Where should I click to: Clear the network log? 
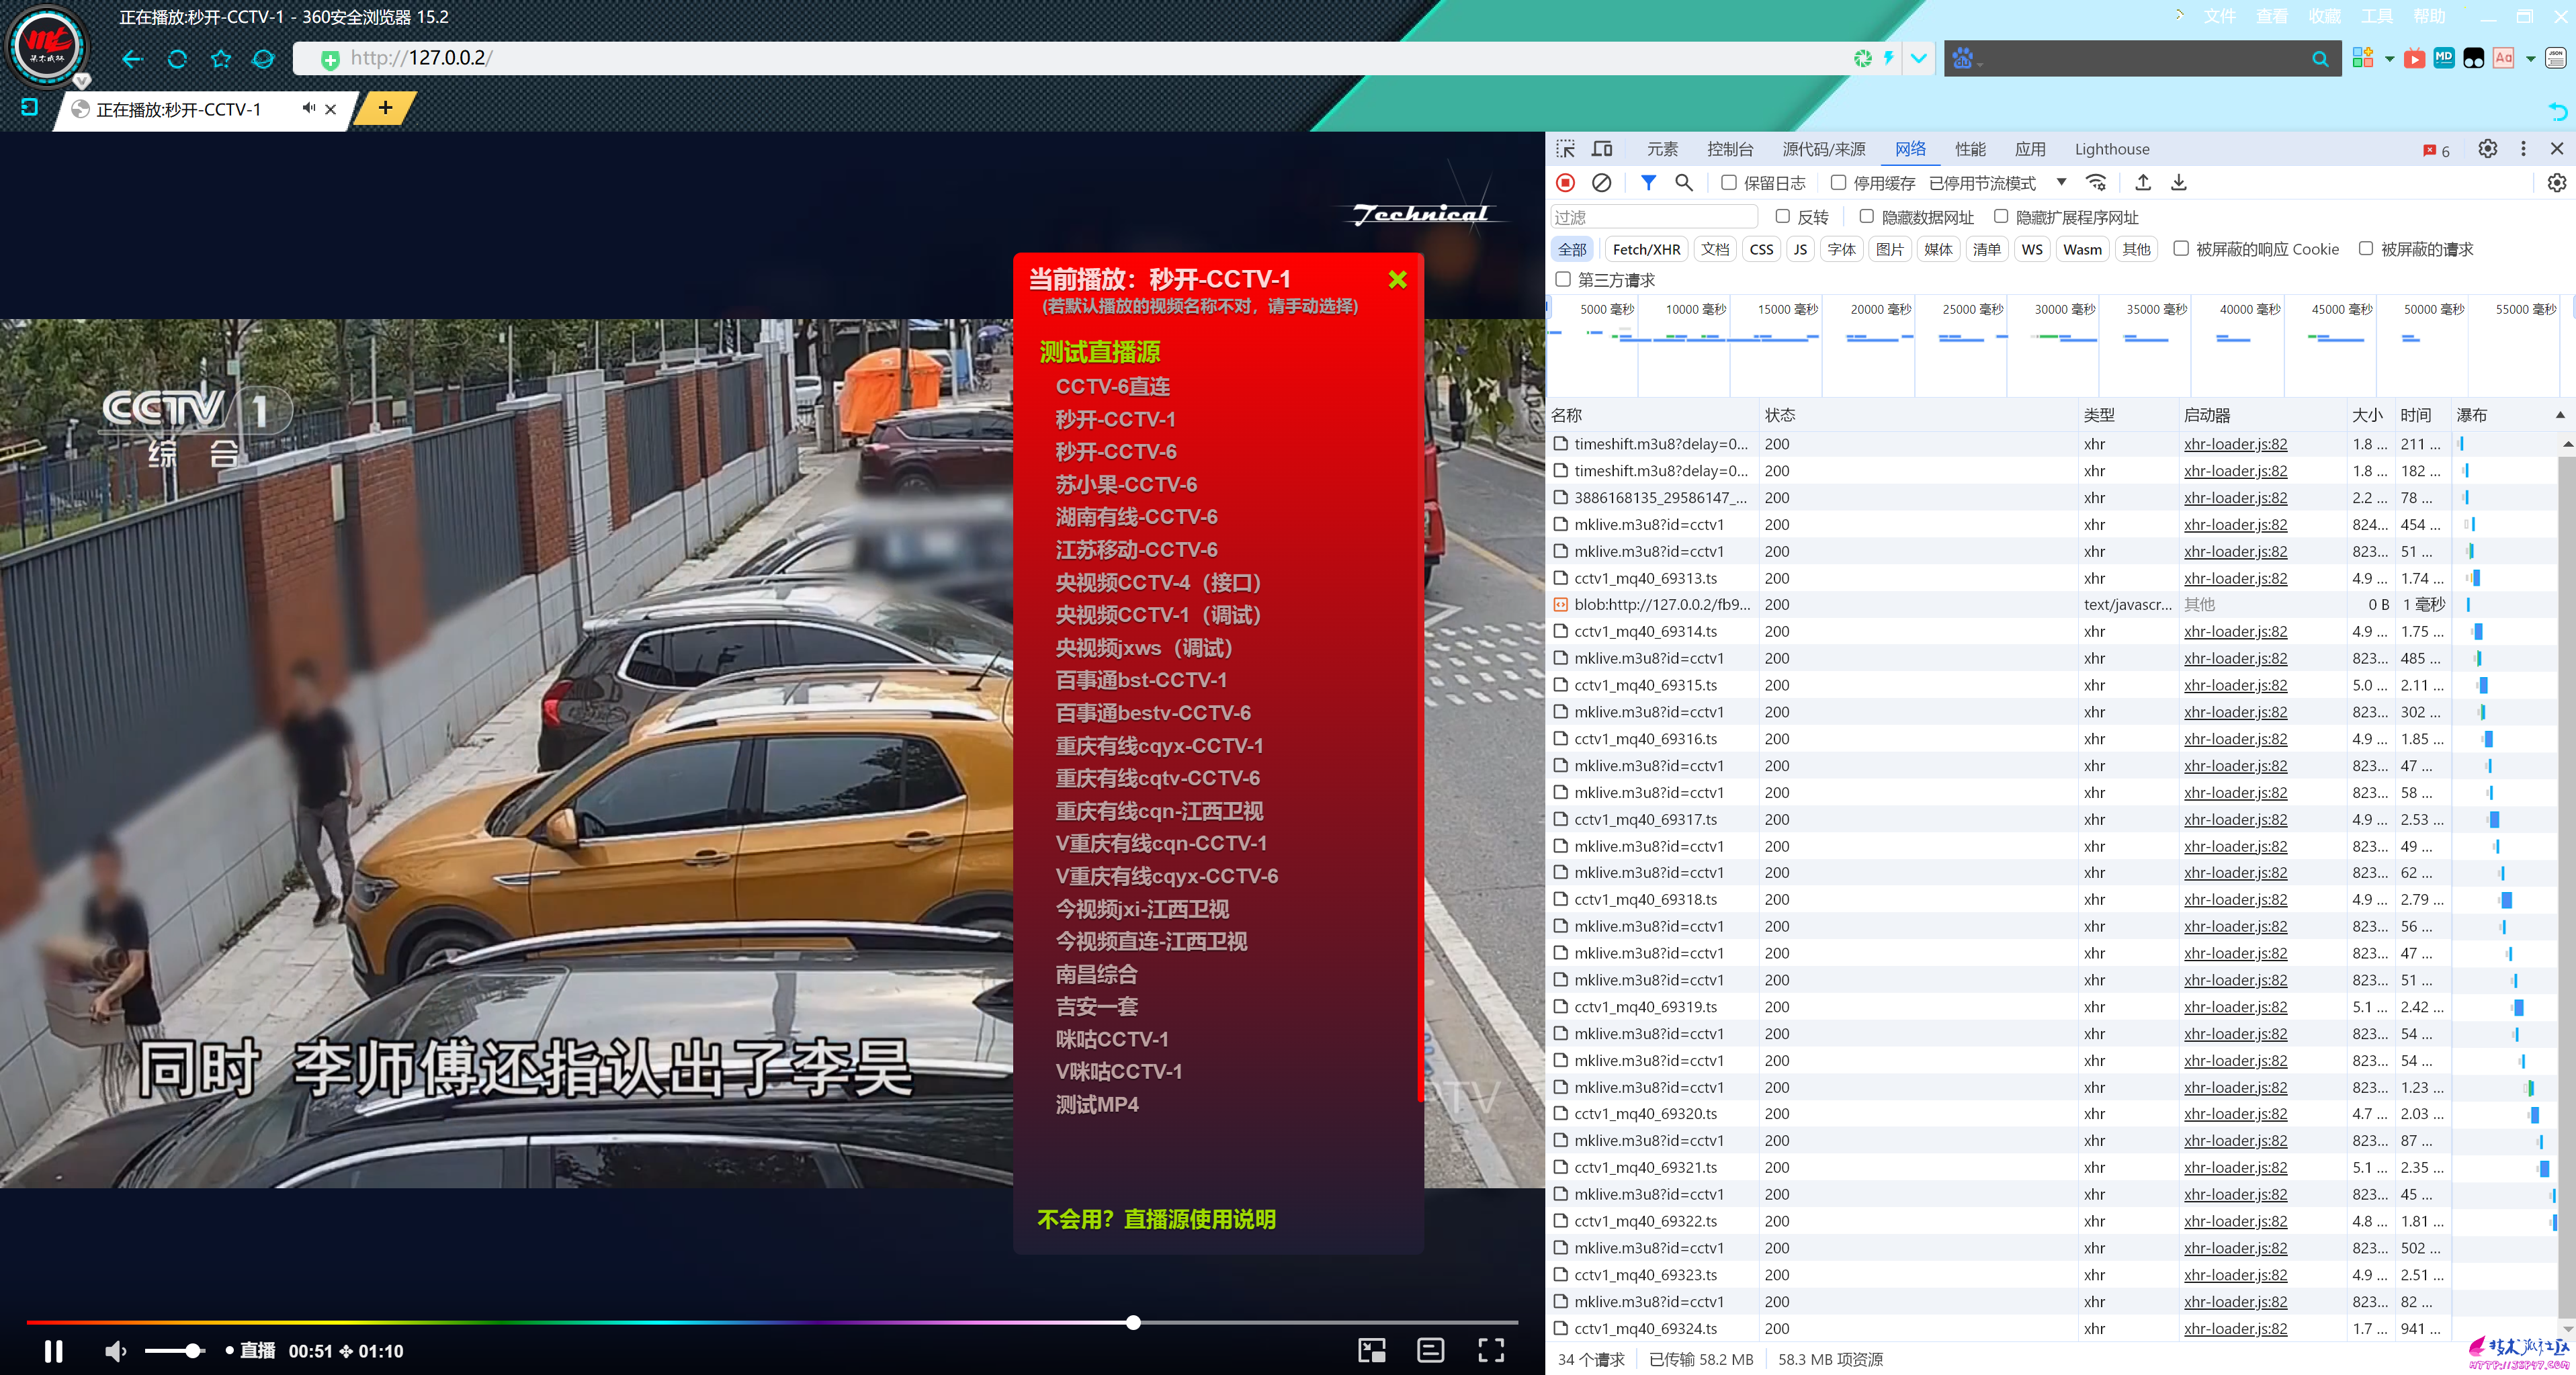1601,183
